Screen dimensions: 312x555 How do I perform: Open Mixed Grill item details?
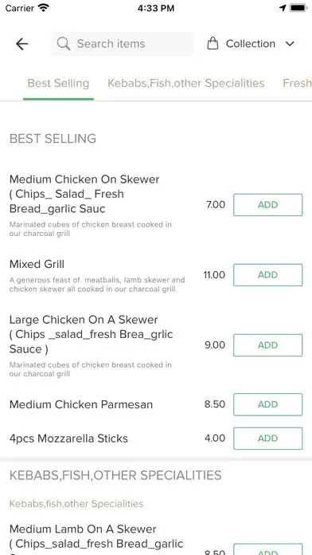click(37, 264)
